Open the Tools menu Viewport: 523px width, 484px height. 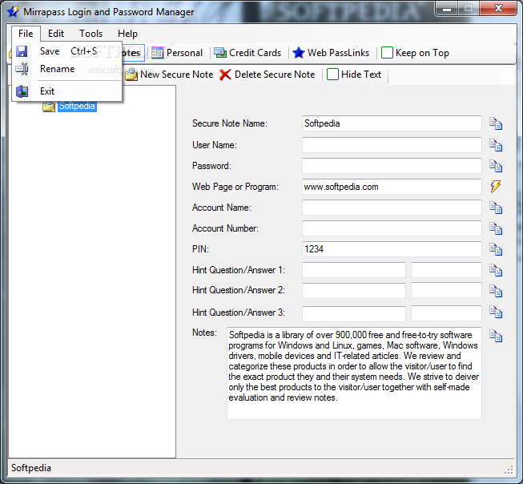pos(91,34)
